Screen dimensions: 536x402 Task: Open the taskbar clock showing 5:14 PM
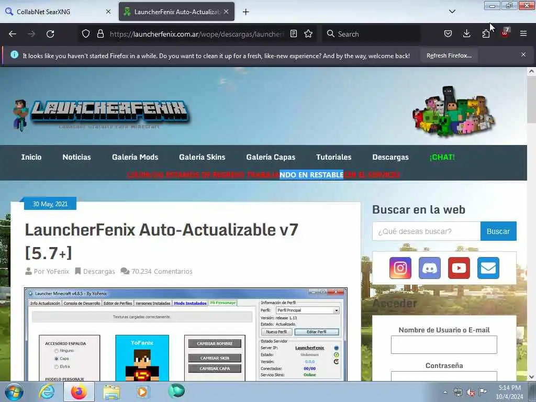click(509, 392)
